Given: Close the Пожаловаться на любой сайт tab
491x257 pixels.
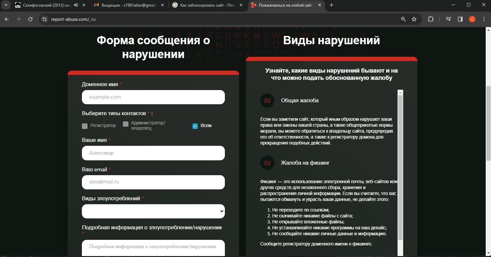Looking at the screenshot, I should (320, 5).
